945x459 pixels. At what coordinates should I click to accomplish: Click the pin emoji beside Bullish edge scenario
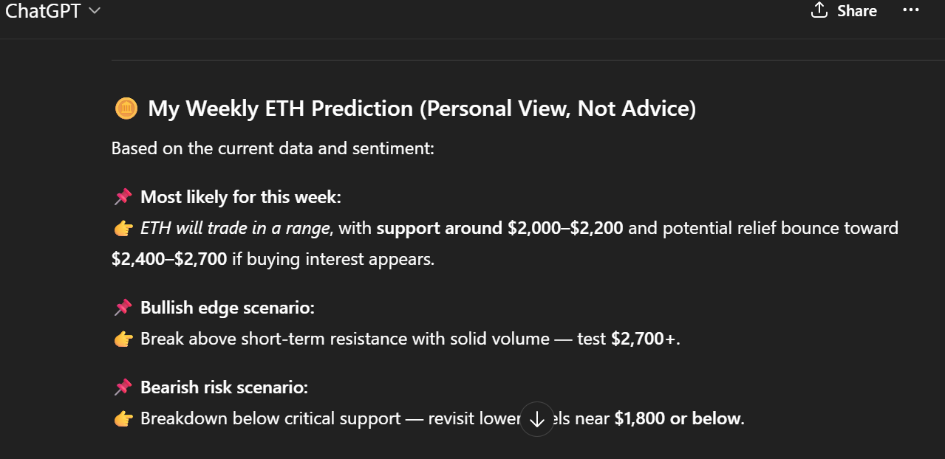point(123,308)
